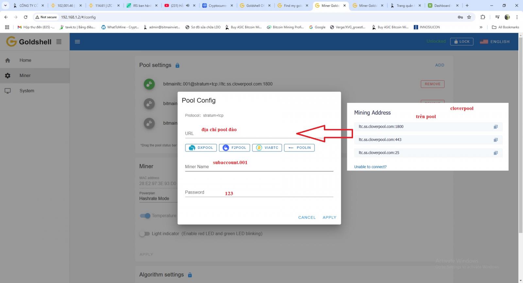Image resolution: width=523 pixels, height=283 pixels.
Task: Click the DXPOOL preset button
Action: [201, 148]
